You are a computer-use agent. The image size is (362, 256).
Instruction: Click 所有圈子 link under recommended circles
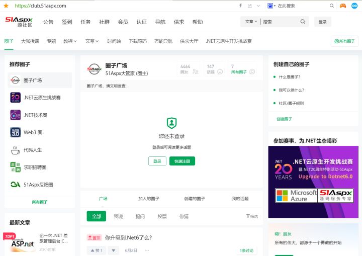pos(40,202)
